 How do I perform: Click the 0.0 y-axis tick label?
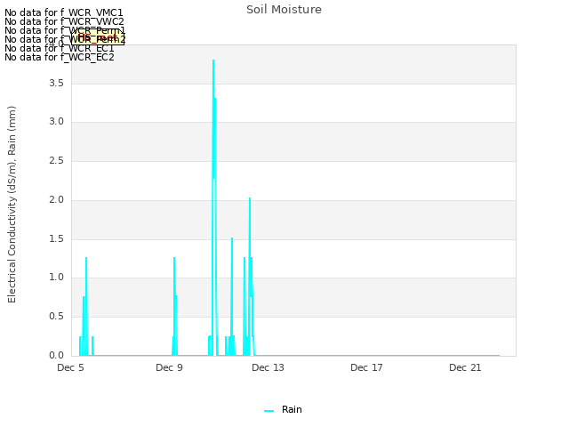pos(56,355)
